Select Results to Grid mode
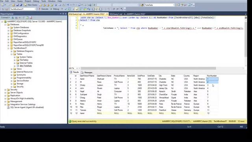 pos(97,9)
